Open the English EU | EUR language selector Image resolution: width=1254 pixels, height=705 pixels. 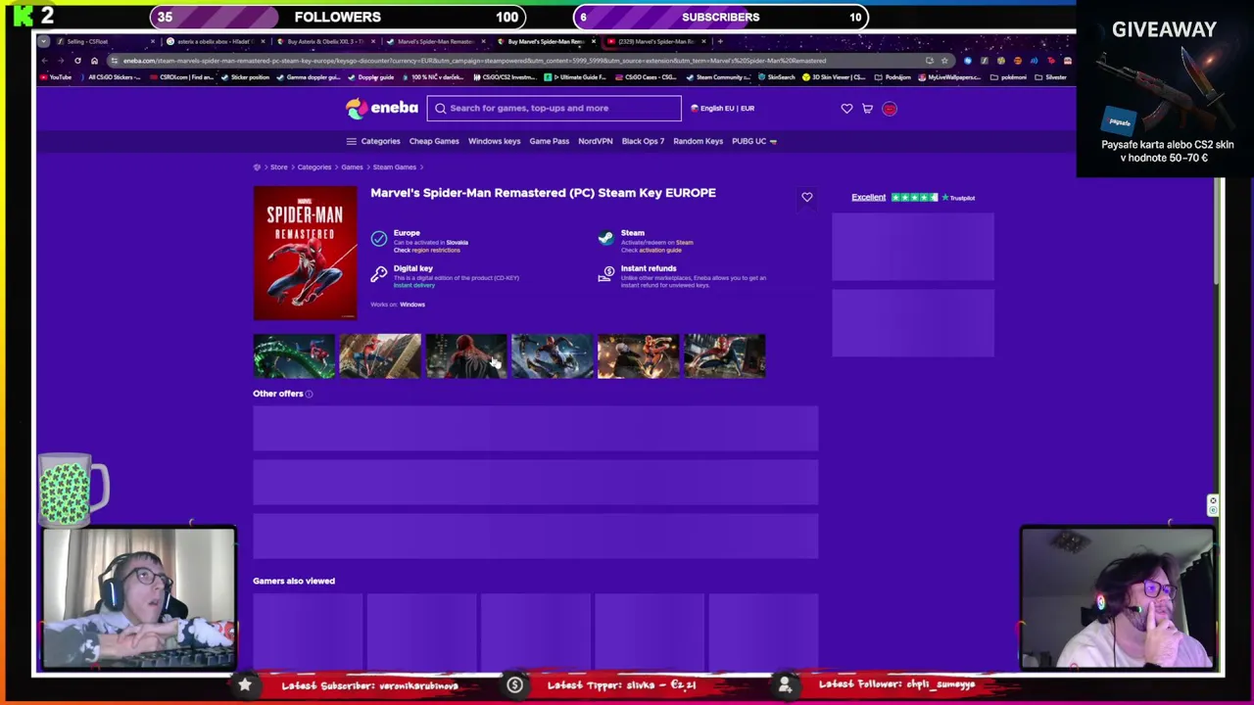click(x=723, y=108)
